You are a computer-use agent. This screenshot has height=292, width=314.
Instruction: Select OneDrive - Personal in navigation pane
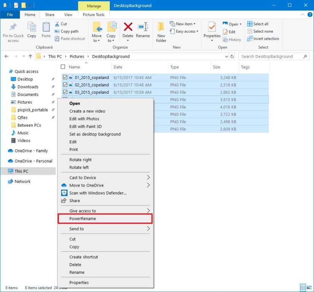click(33, 161)
